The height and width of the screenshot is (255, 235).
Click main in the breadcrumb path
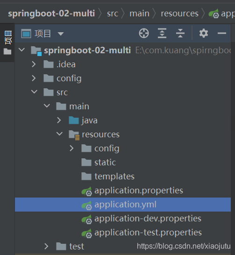[x=139, y=14]
